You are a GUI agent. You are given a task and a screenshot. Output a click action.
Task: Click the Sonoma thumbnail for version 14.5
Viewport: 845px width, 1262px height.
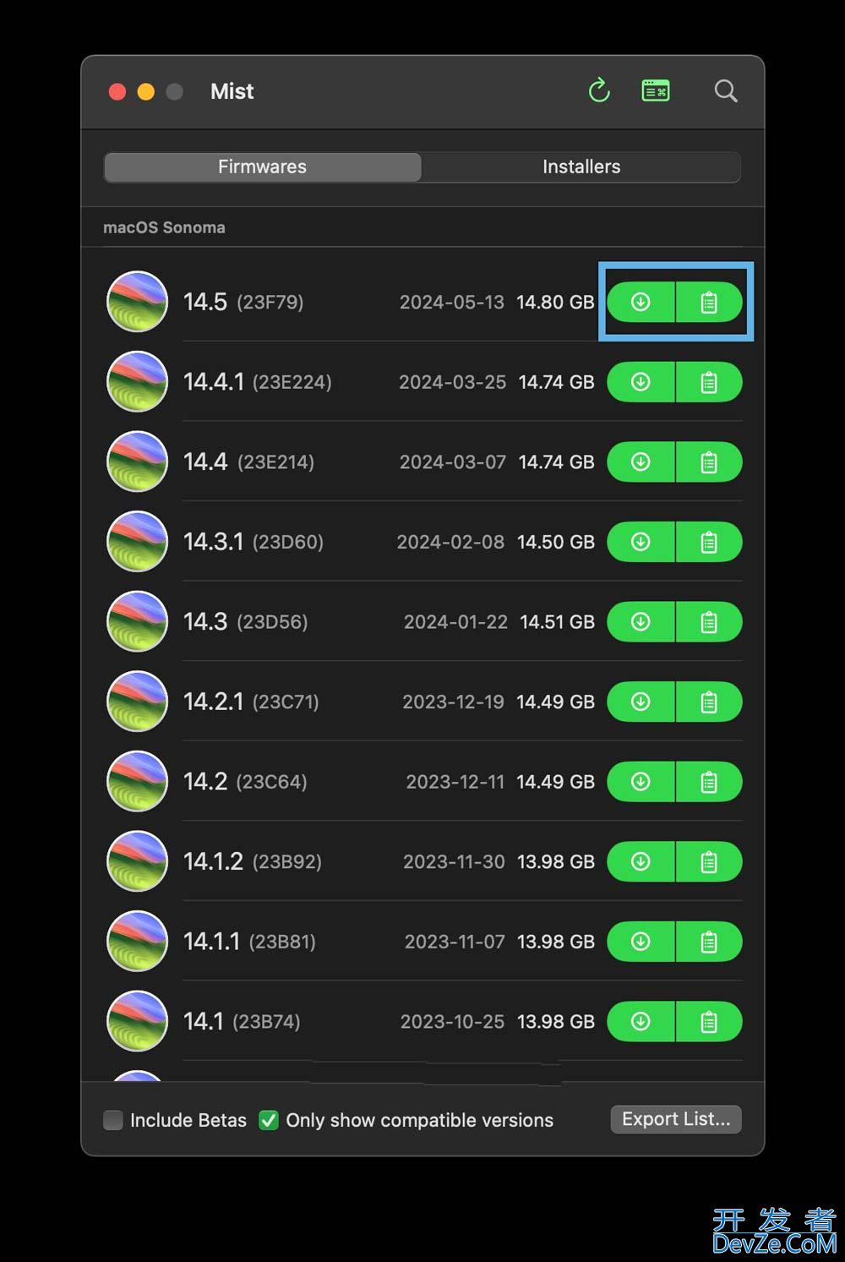coord(137,302)
